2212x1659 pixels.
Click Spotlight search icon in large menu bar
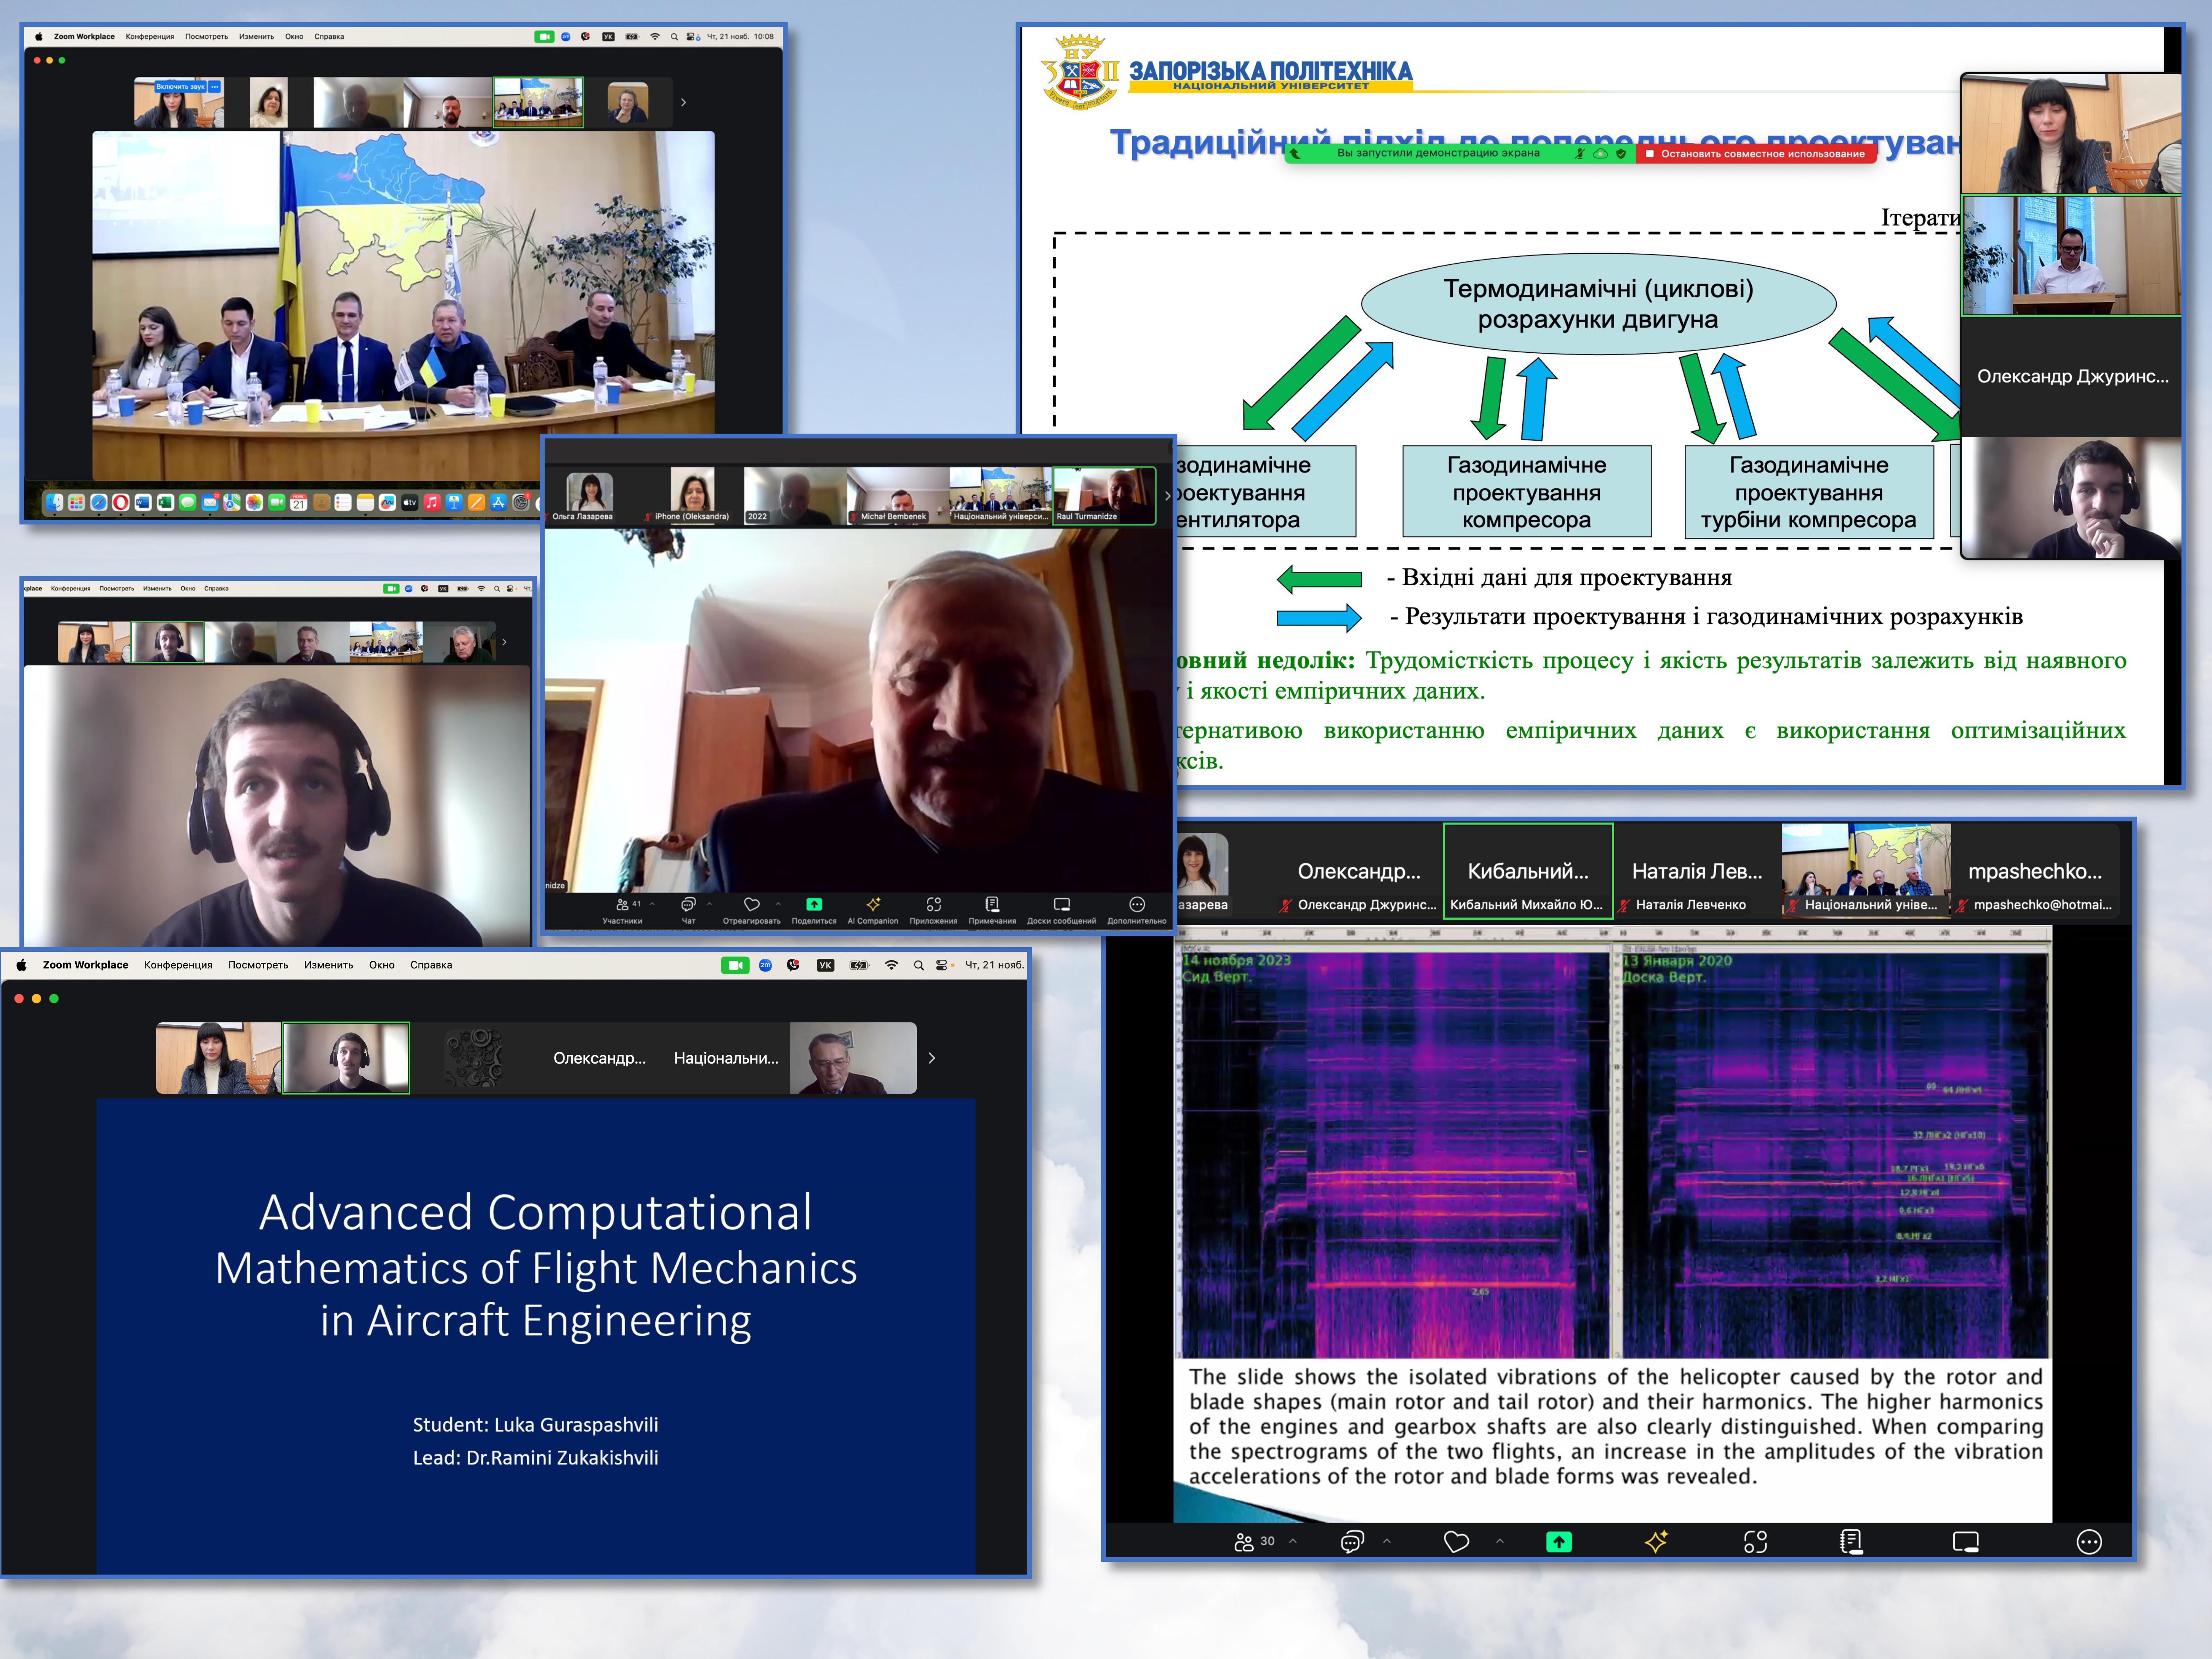(918, 965)
